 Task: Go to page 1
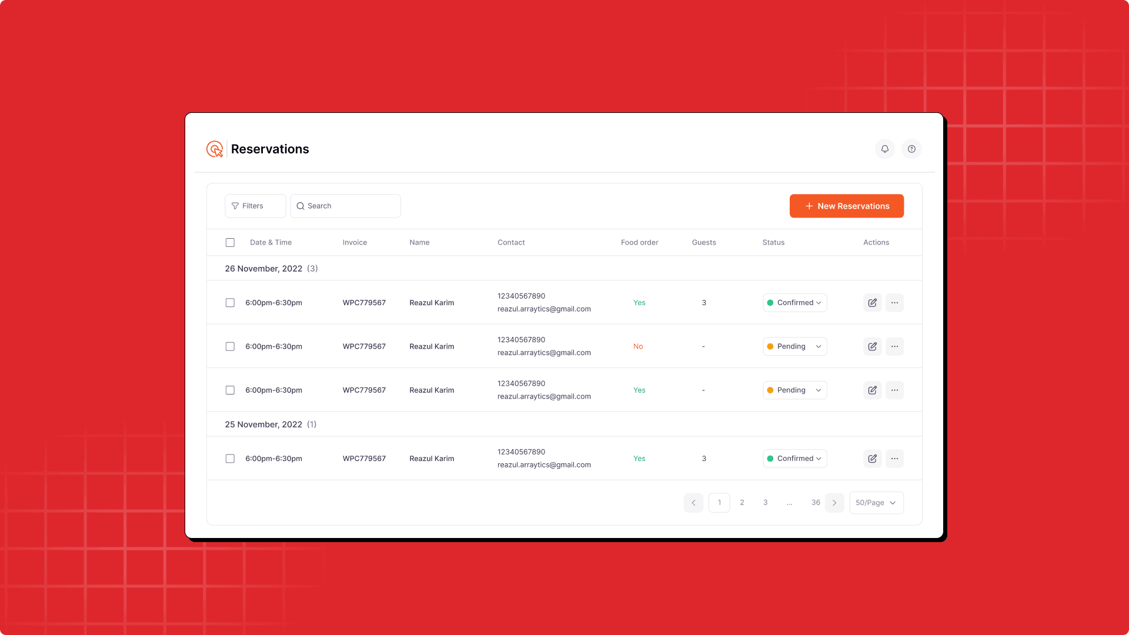[x=719, y=503]
